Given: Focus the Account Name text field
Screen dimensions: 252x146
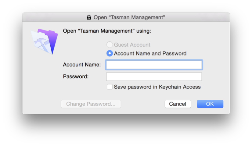Looking at the screenshot, I should (154, 65).
